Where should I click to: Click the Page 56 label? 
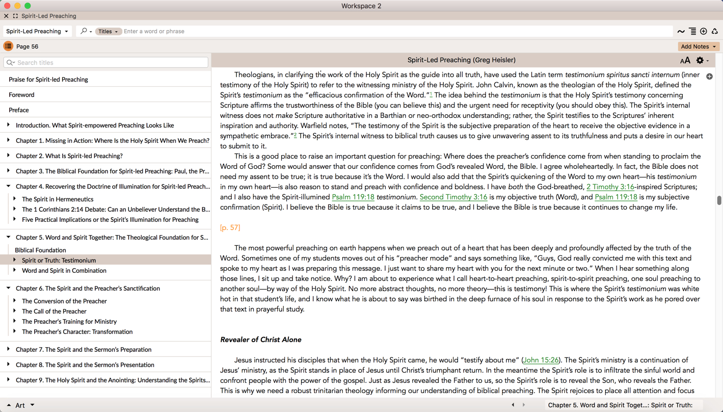pyautogui.click(x=28, y=46)
